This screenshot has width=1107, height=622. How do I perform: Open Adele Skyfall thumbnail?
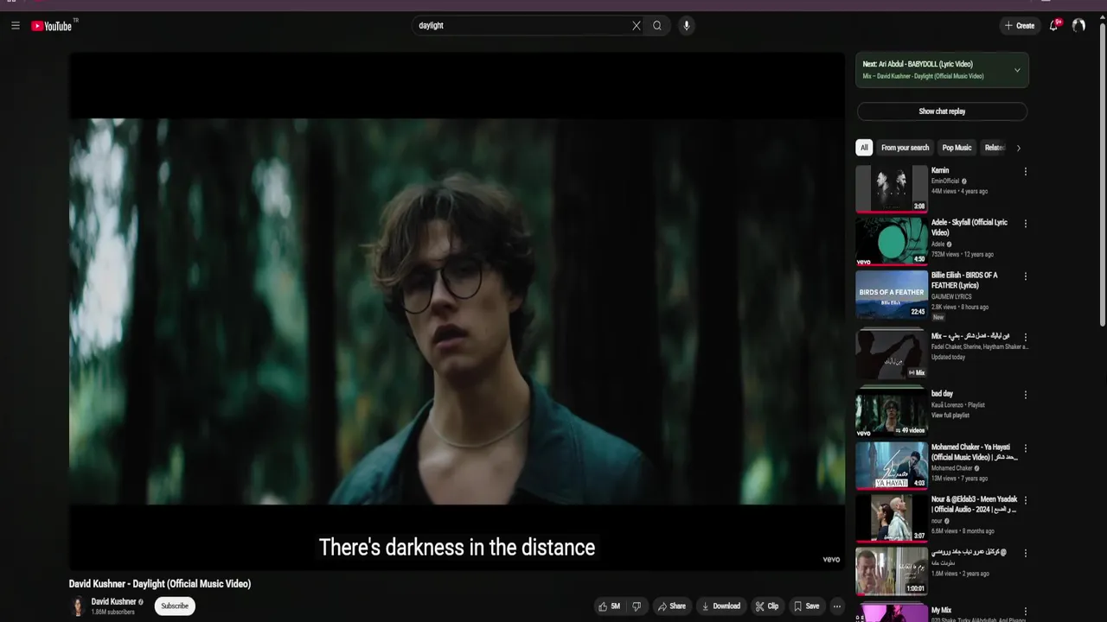click(892, 242)
